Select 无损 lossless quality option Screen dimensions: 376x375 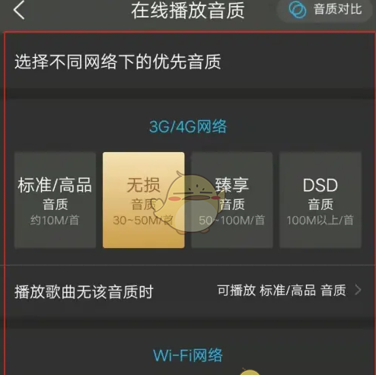tap(144, 200)
